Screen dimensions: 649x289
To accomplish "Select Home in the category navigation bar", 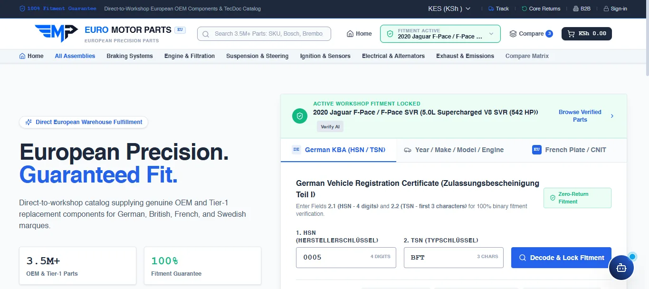I will pyautogui.click(x=31, y=56).
